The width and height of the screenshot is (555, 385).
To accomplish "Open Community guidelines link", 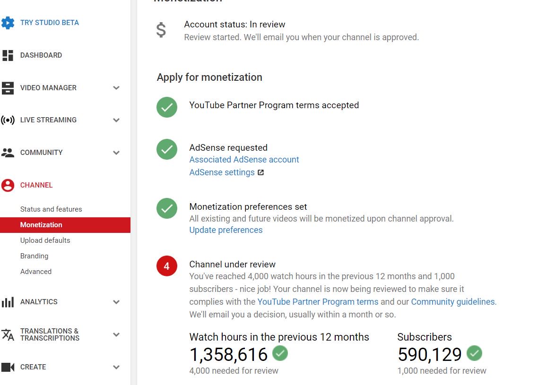I will [453, 301].
